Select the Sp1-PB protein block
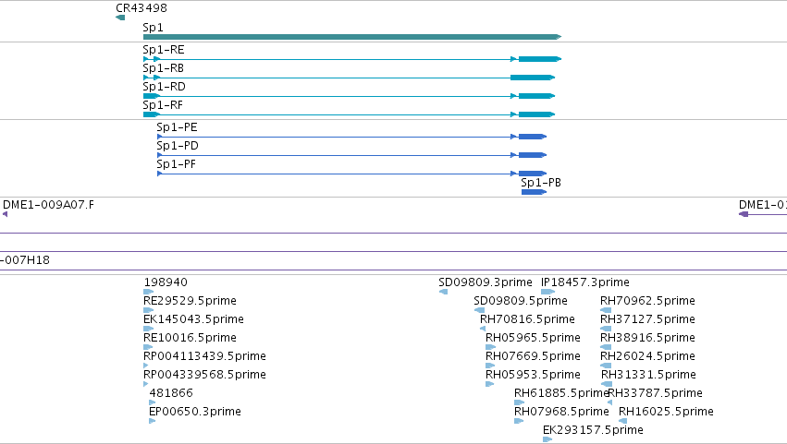The width and height of the screenshot is (787, 444). 534,192
